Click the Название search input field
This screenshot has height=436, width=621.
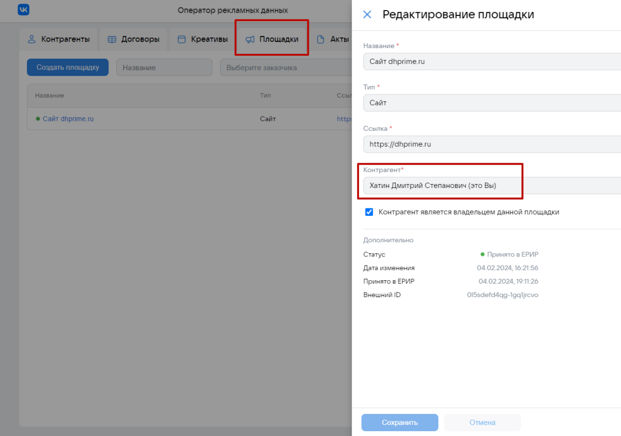pyautogui.click(x=164, y=68)
